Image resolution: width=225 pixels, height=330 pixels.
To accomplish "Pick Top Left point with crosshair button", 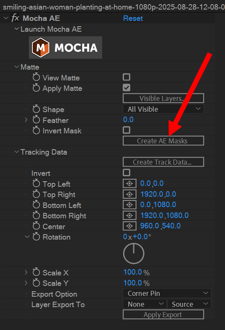I will coord(129,183).
